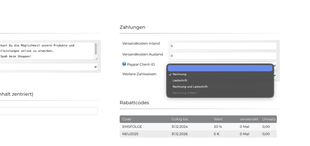Click the shop description text area
The image size is (310, 146).
click(x=47, y=51)
